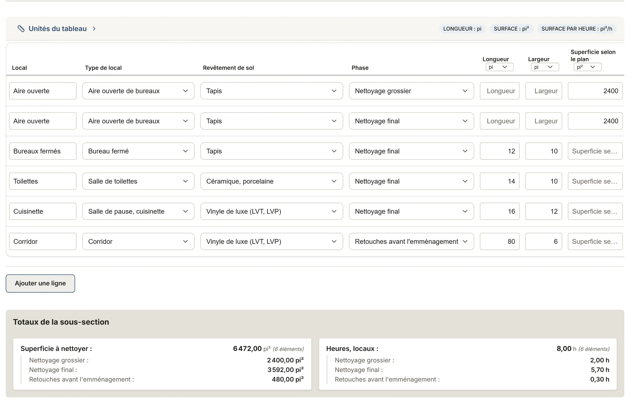Expand the Unités du tableau chevron
The image size is (630, 403).
(94, 29)
